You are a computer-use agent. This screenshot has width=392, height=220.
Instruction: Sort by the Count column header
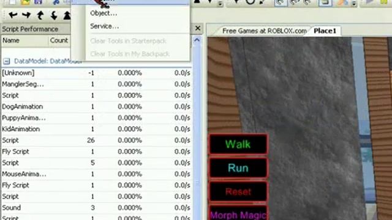click(x=59, y=40)
